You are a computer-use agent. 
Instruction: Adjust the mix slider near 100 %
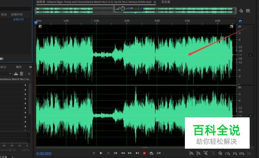pyautogui.click(x=10, y=150)
